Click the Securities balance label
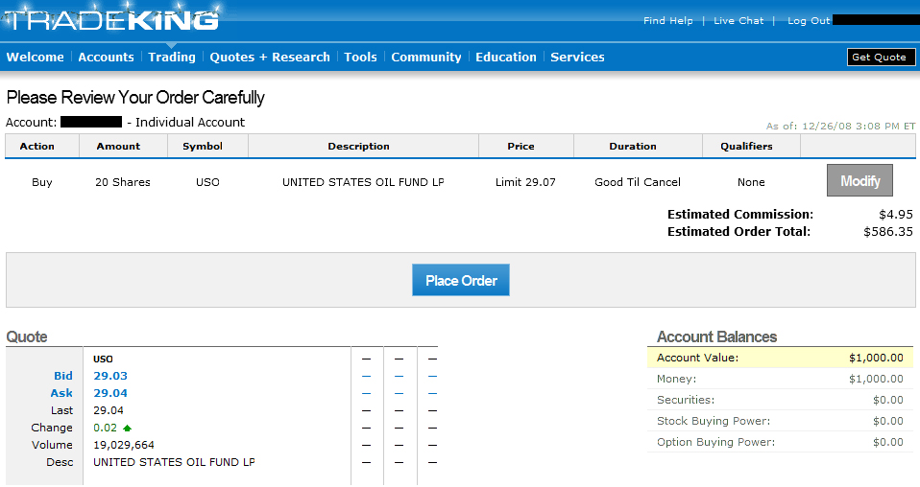 (x=686, y=400)
